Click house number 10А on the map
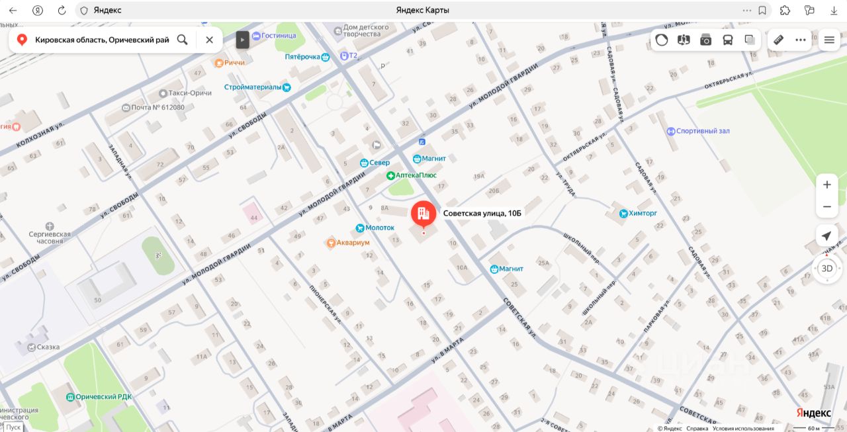The image size is (847, 432). [462, 268]
